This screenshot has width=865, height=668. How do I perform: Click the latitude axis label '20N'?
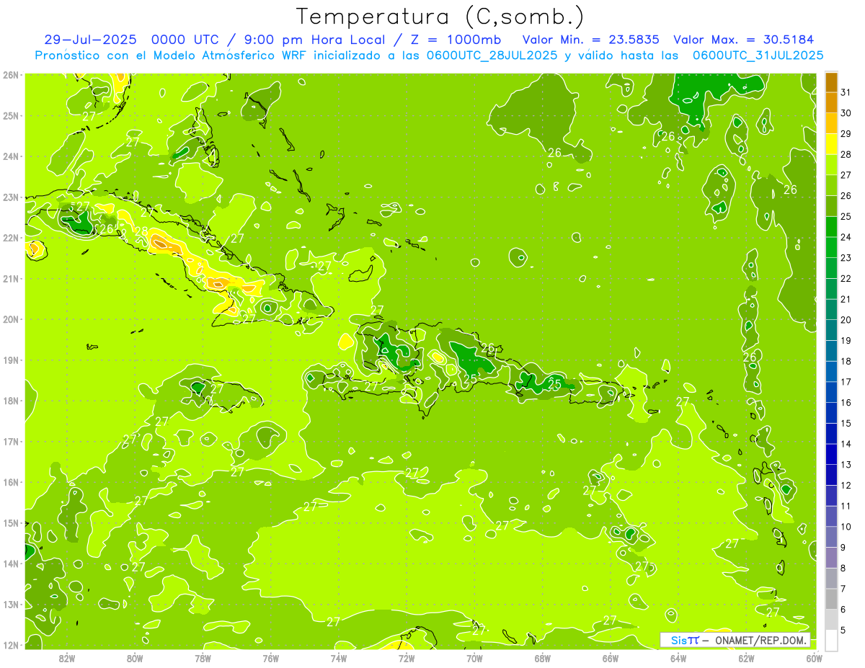click(10, 319)
